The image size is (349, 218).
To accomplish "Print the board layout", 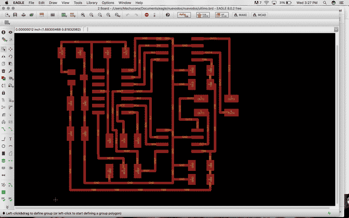I will click(24, 15).
